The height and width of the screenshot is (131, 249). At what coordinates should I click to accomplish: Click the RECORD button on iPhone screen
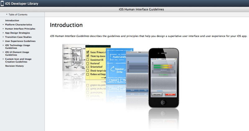(157, 95)
